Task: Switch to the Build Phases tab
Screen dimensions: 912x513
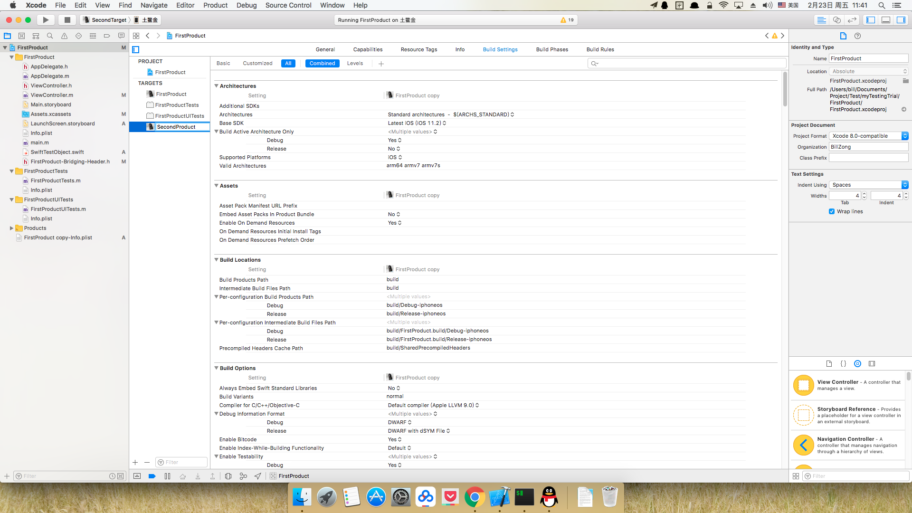Action: [x=552, y=49]
